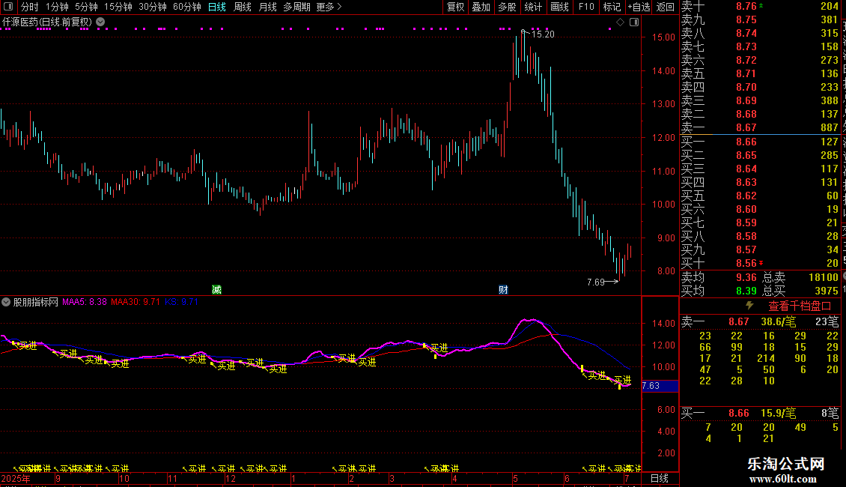Select the 日线 daily chart tab

217,7
